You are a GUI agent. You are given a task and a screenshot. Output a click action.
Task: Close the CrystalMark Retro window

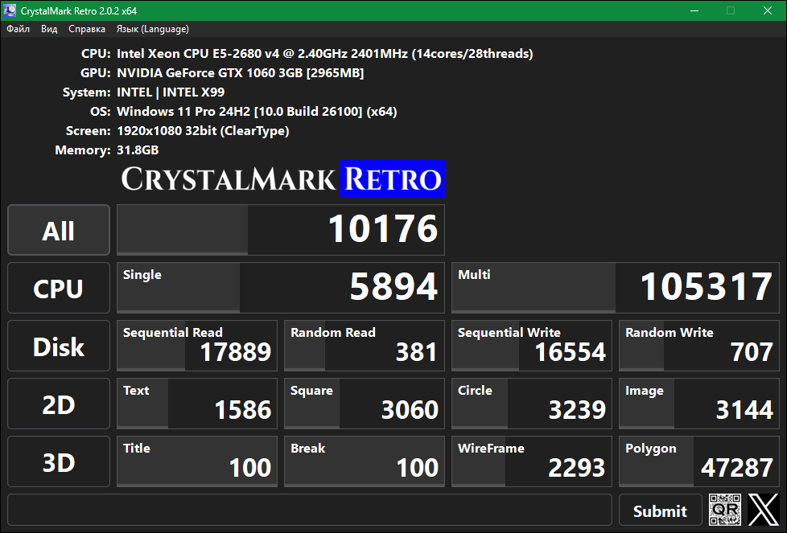pos(768,10)
